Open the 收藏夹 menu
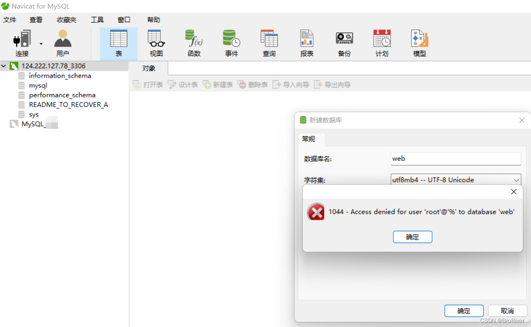Viewport: 531px width, 327px height. pos(67,20)
